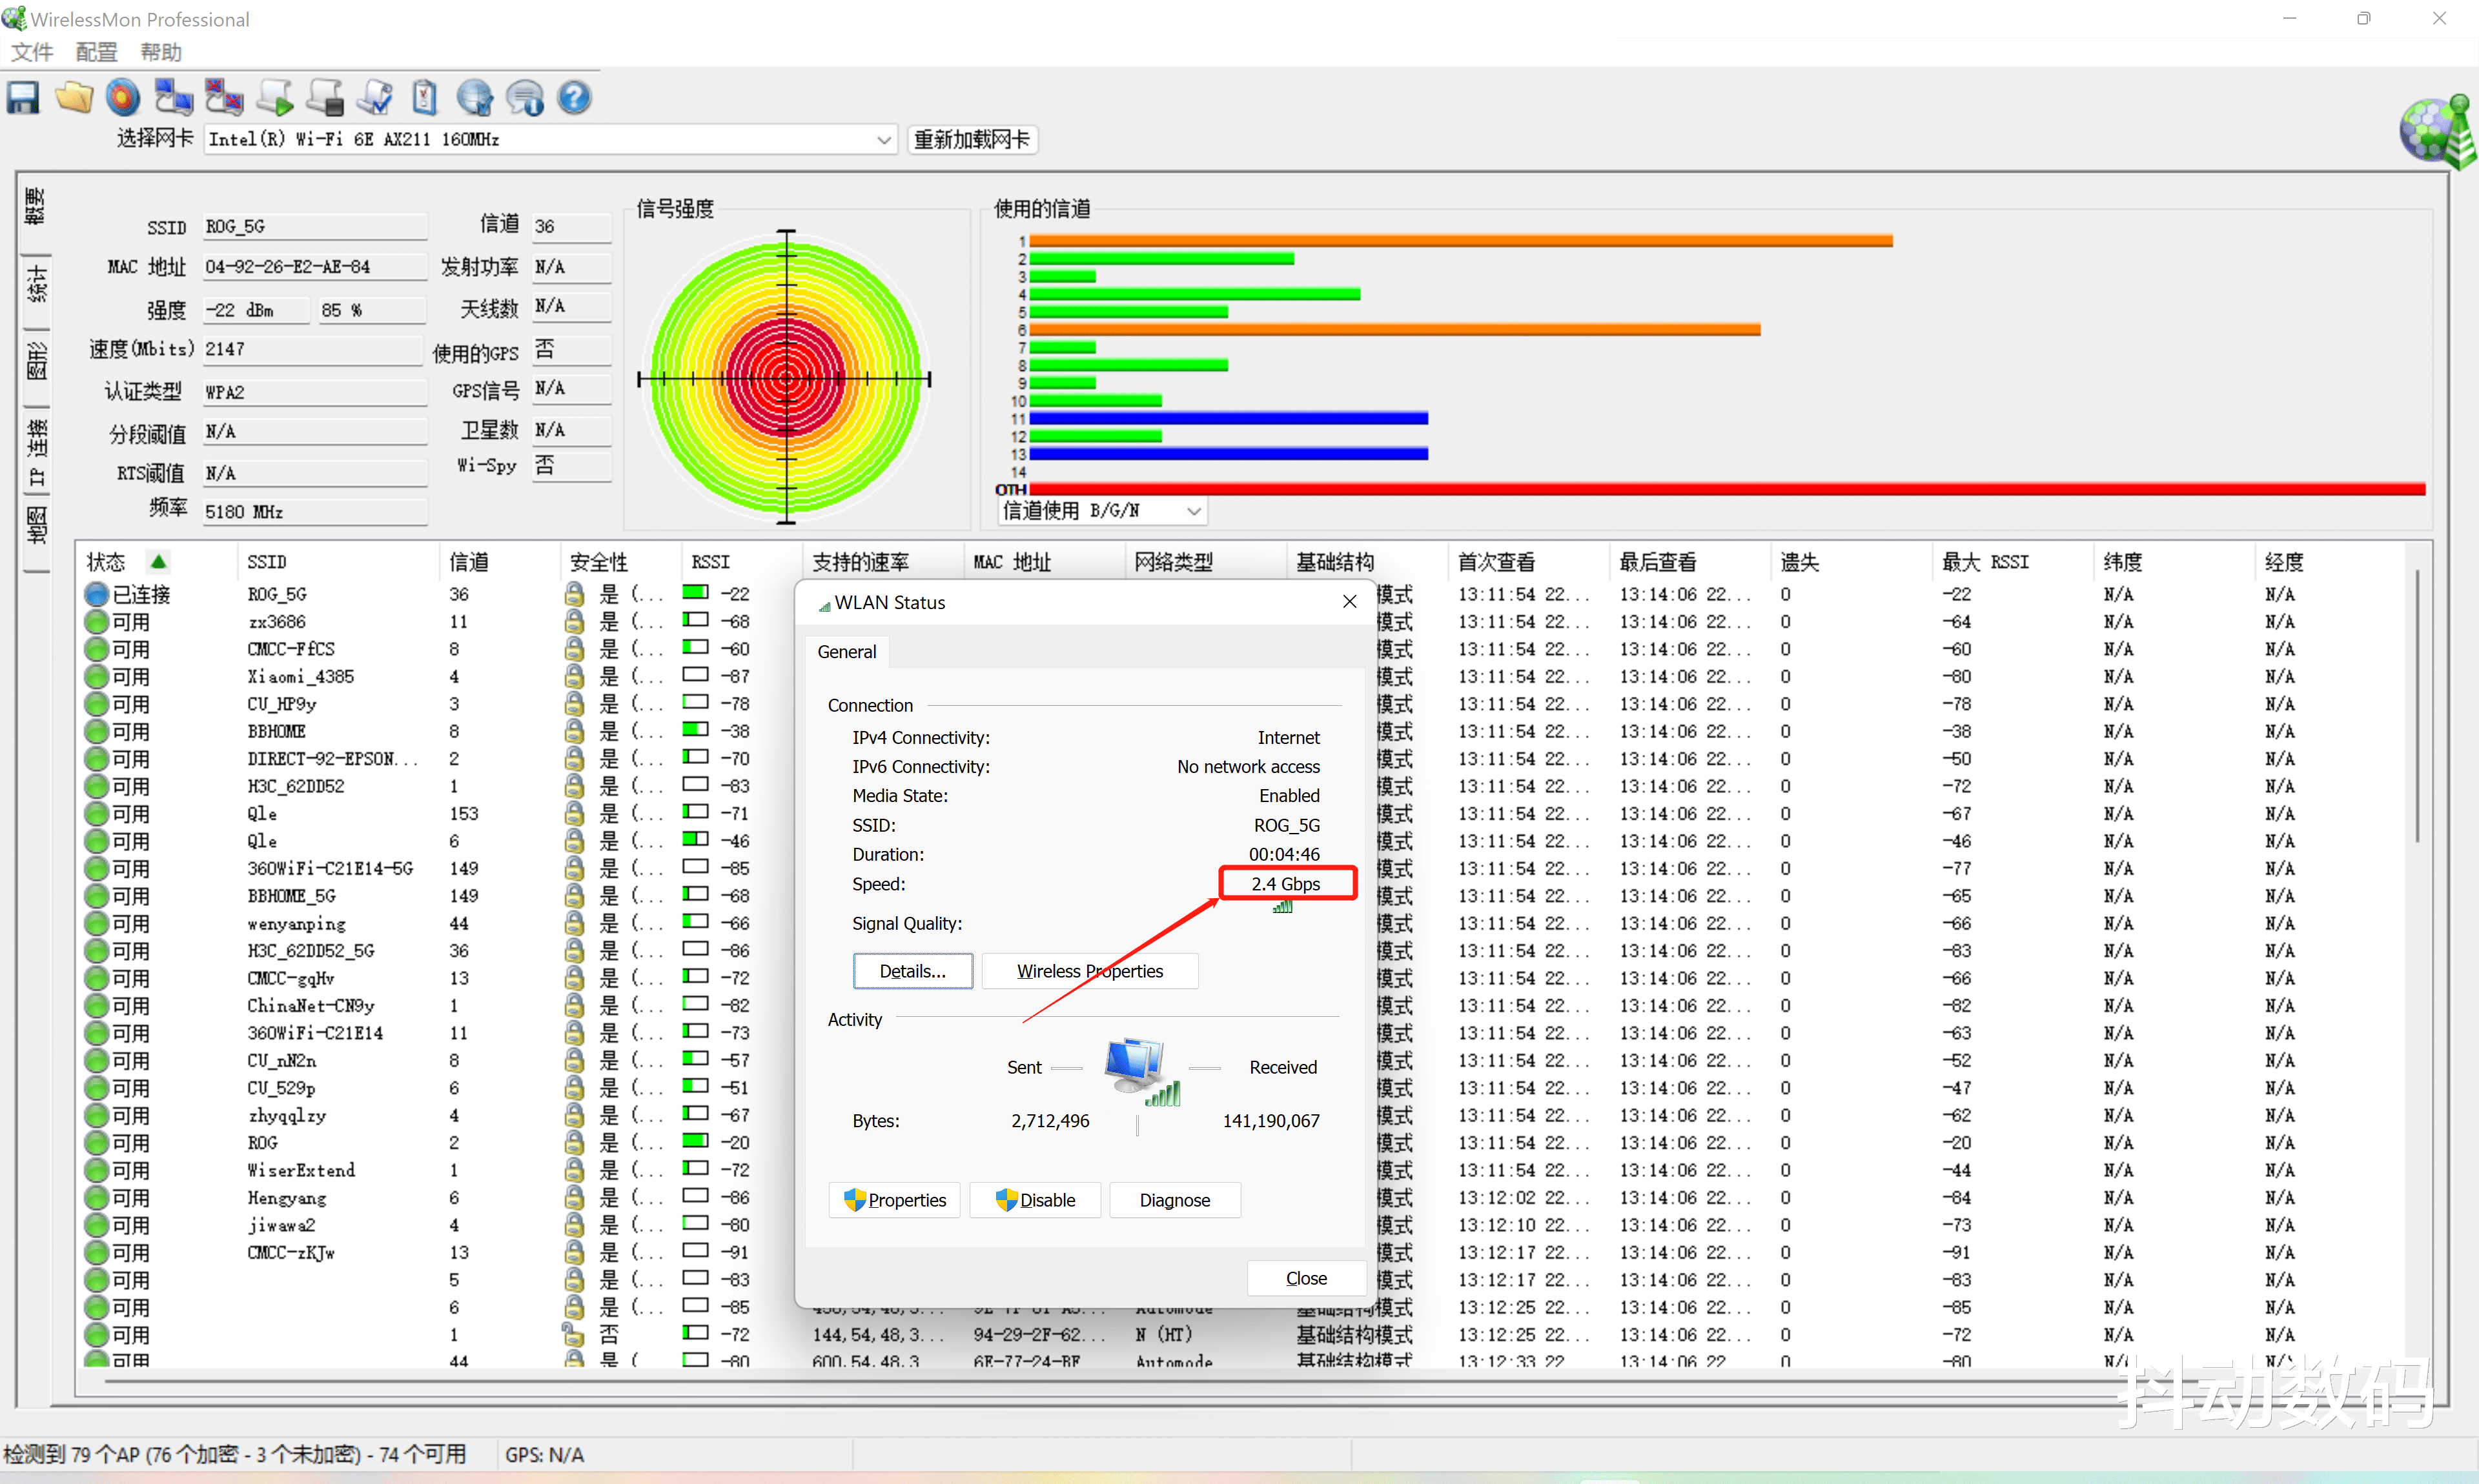Screen dimensions: 2479x1484
Task: Click the connect computers toolbar icon
Action: [173, 98]
